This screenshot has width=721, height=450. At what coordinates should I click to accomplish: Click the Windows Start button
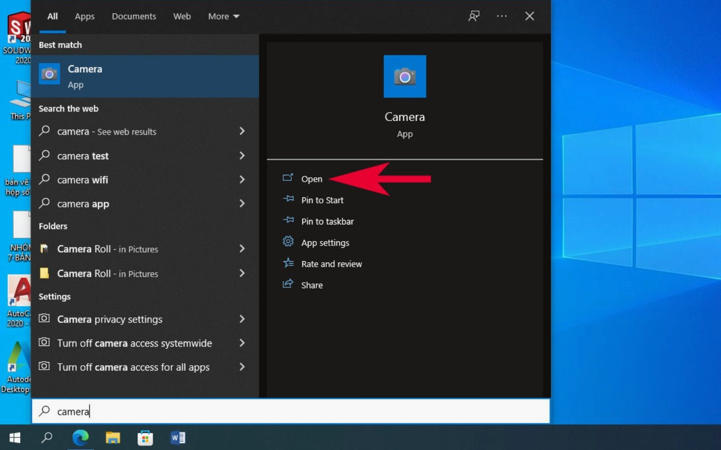tap(15, 437)
